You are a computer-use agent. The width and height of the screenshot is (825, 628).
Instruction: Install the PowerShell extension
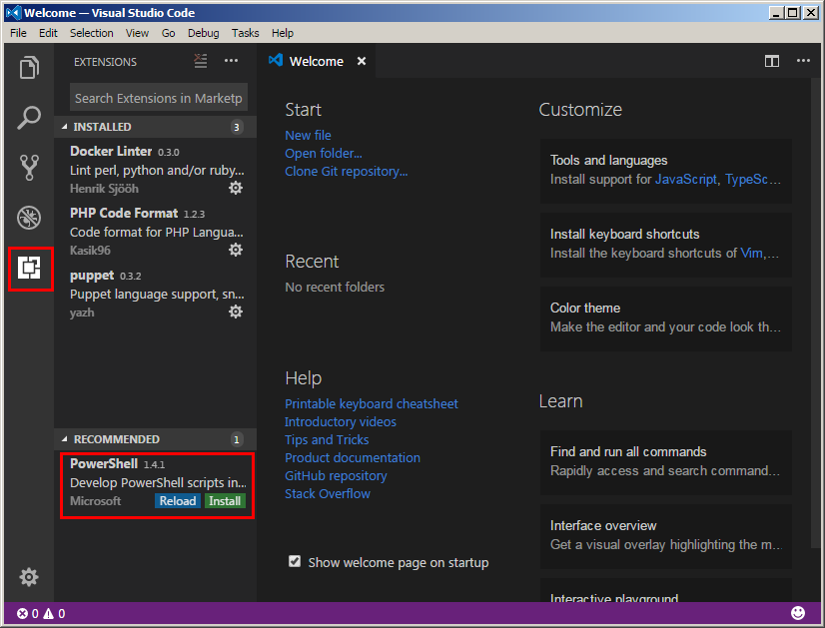pyautogui.click(x=225, y=501)
